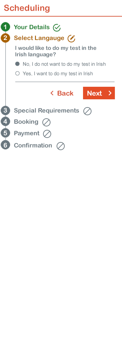The width and height of the screenshot is (122, 343).
Task: Open the Select Langauge step heading
Action: (39, 38)
